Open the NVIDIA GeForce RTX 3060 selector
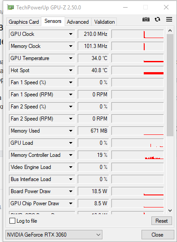 (54, 235)
